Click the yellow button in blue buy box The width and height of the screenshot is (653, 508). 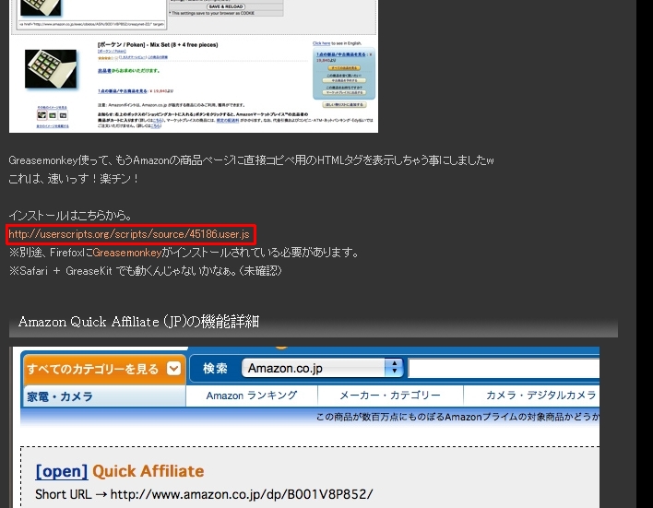(x=344, y=67)
